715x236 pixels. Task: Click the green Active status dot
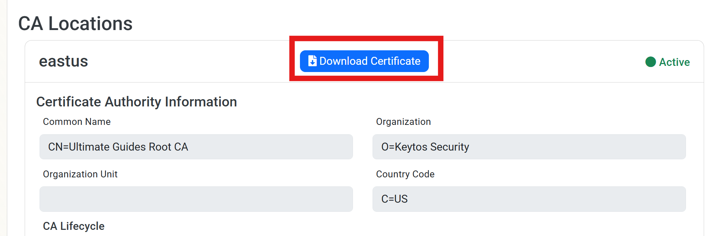[x=650, y=62]
